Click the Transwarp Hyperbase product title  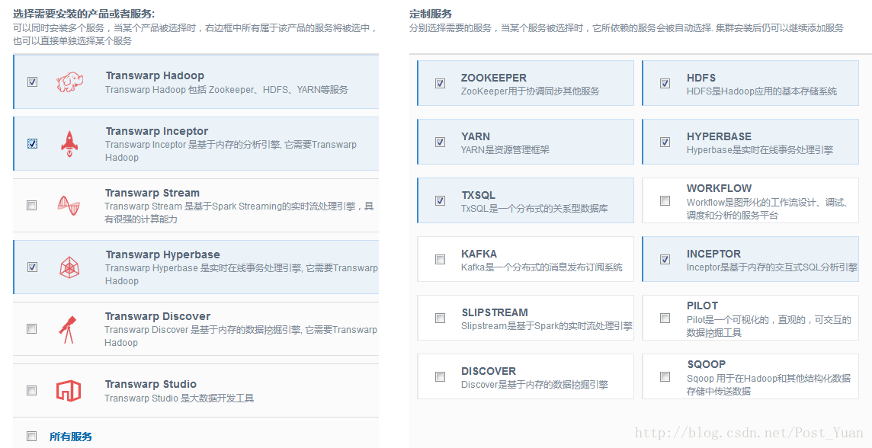[162, 254]
